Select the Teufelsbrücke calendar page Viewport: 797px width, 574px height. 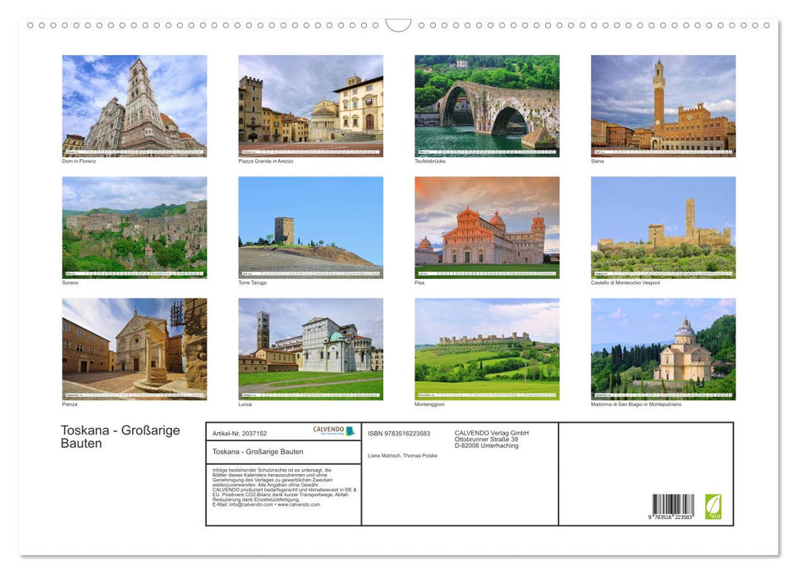click(x=487, y=102)
